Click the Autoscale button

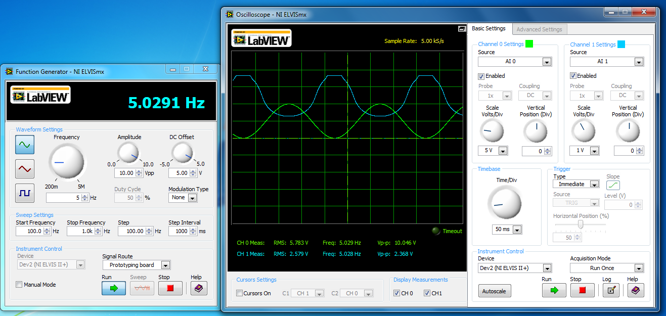point(495,291)
